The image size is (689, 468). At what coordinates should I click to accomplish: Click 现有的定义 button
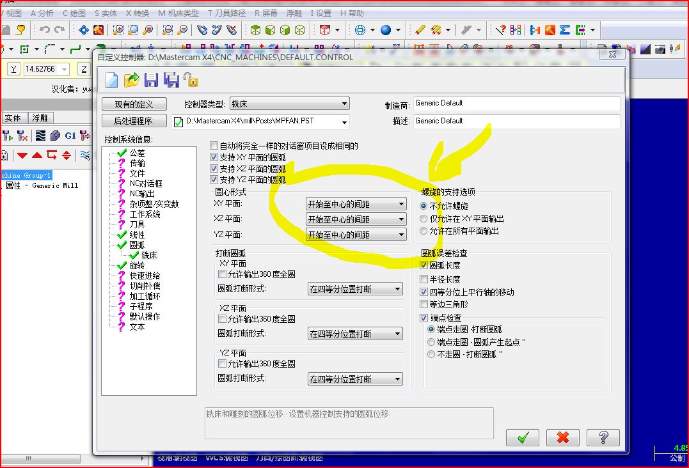tap(134, 104)
